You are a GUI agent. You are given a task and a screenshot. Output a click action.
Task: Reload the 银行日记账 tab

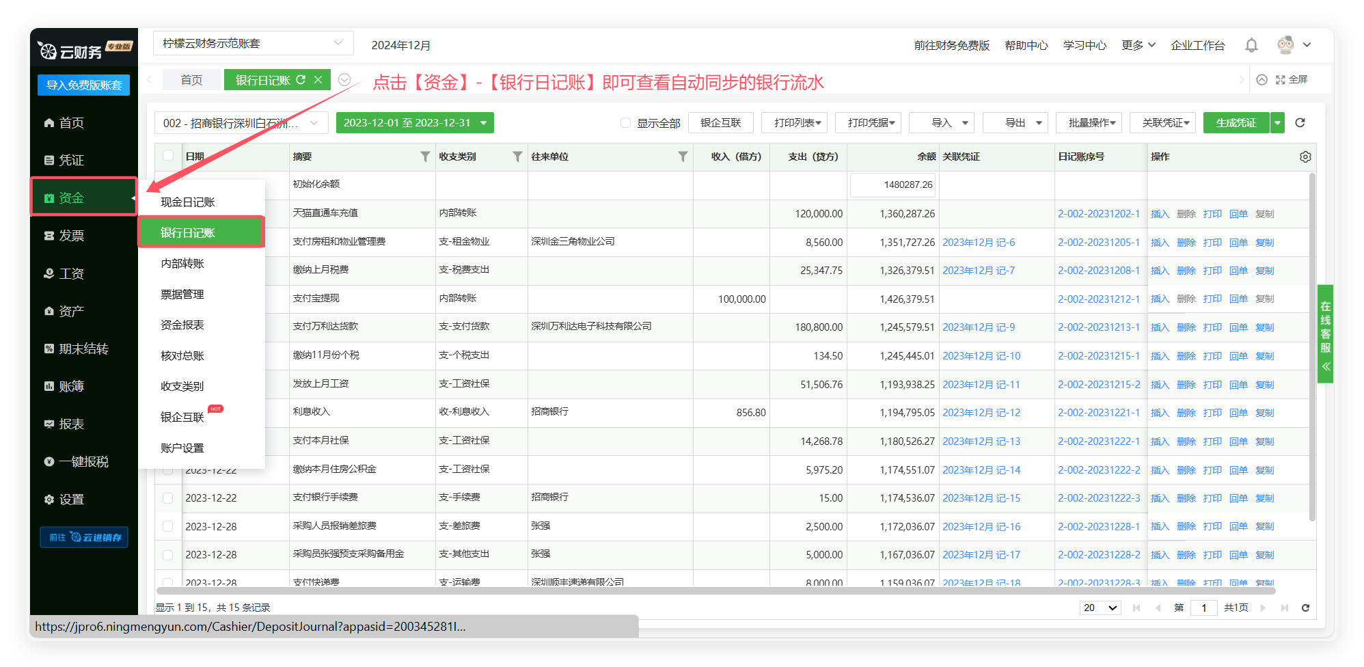(x=301, y=80)
